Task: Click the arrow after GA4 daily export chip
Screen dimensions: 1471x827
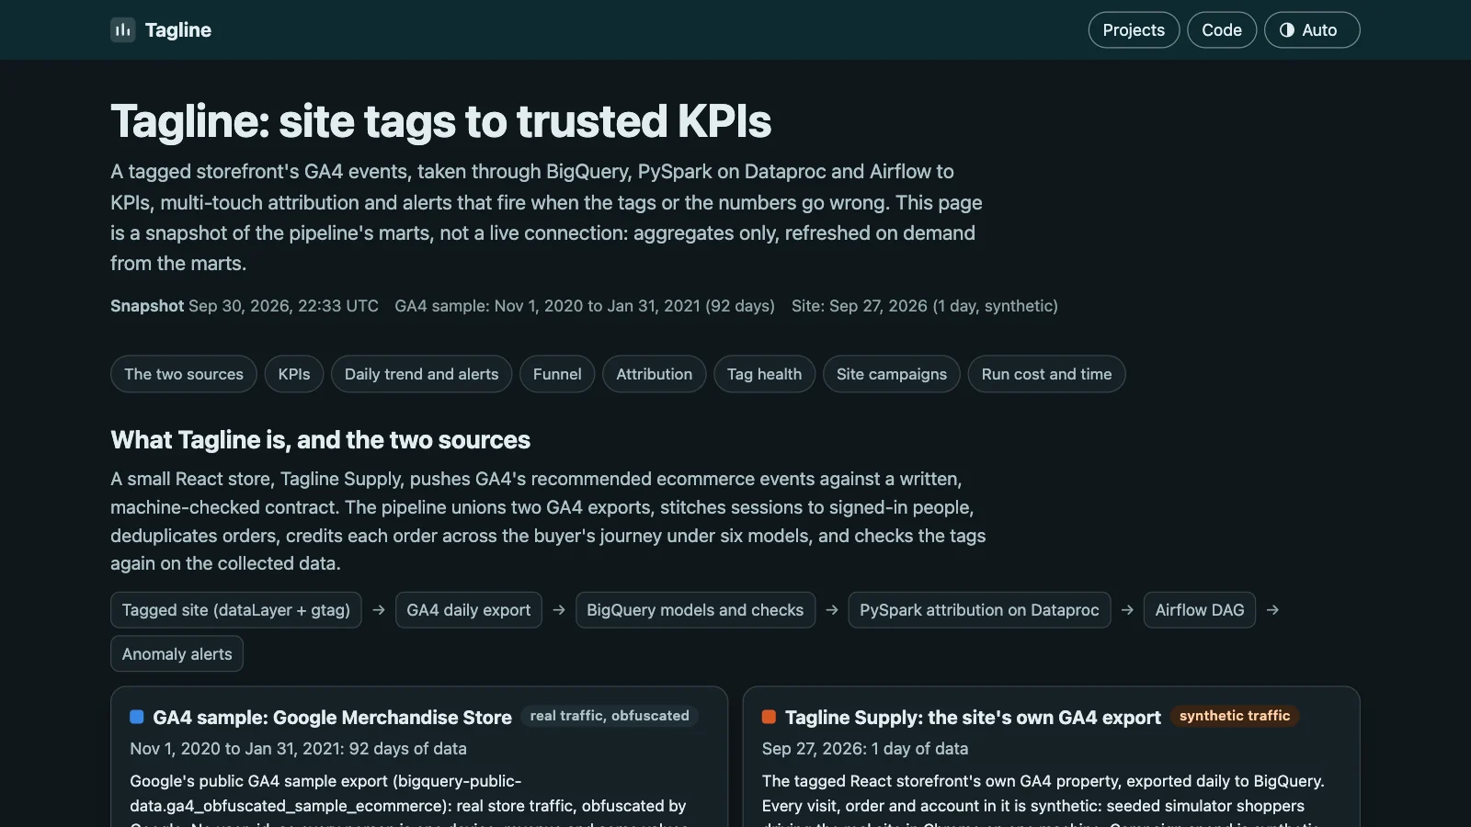Action: point(559,610)
